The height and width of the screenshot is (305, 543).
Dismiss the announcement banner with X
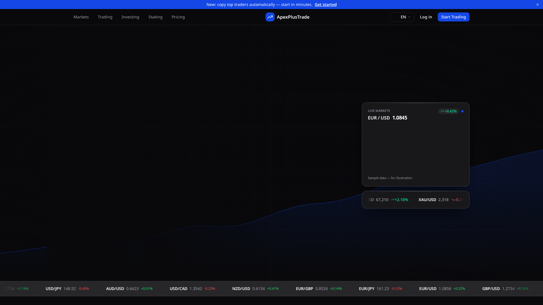(538, 5)
